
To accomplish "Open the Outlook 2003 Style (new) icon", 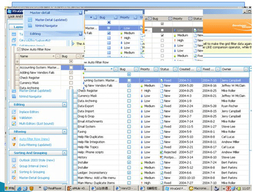I will (14, 160).
